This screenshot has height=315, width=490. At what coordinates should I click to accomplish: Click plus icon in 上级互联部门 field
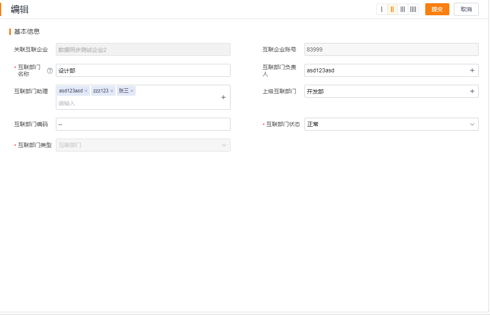click(472, 91)
